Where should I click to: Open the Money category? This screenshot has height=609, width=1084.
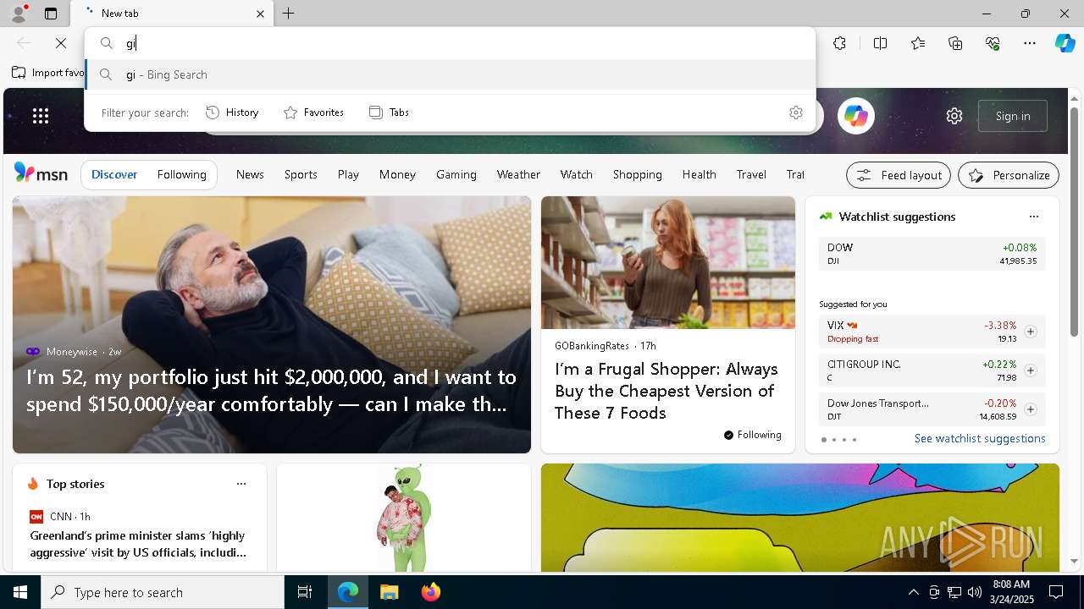397,174
